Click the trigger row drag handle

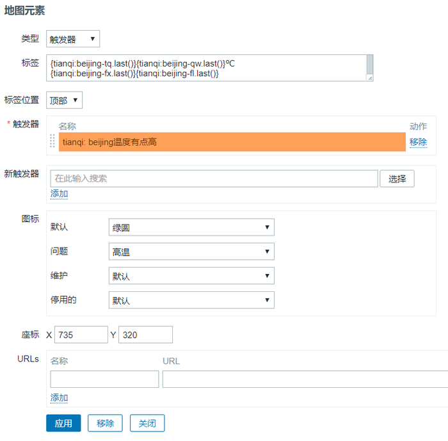point(52,142)
